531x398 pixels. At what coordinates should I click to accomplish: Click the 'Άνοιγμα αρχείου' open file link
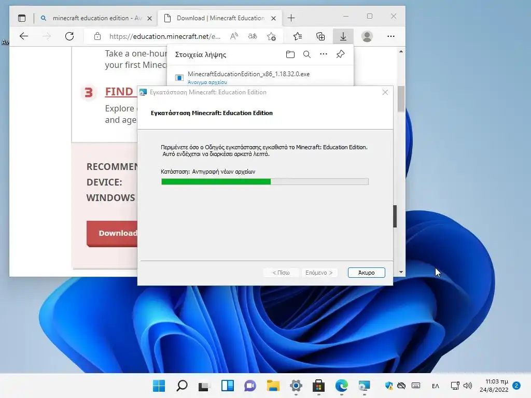pyautogui.click(x=207, y=82)
